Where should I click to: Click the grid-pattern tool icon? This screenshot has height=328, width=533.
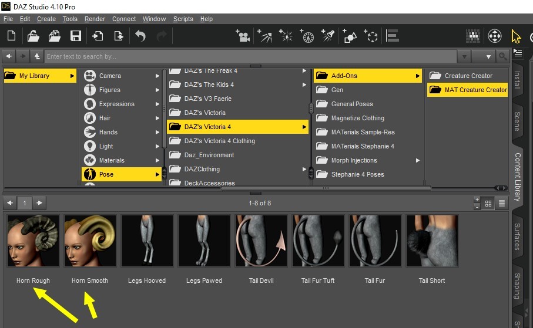[x=473, y=36]
